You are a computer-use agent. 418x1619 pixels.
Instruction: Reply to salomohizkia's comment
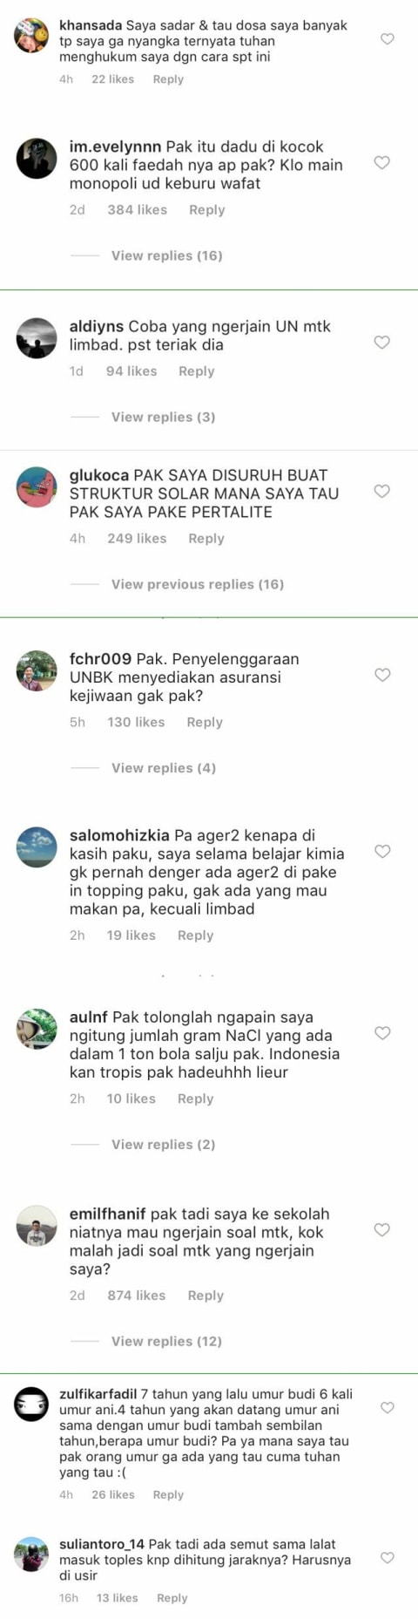(195, 935)
